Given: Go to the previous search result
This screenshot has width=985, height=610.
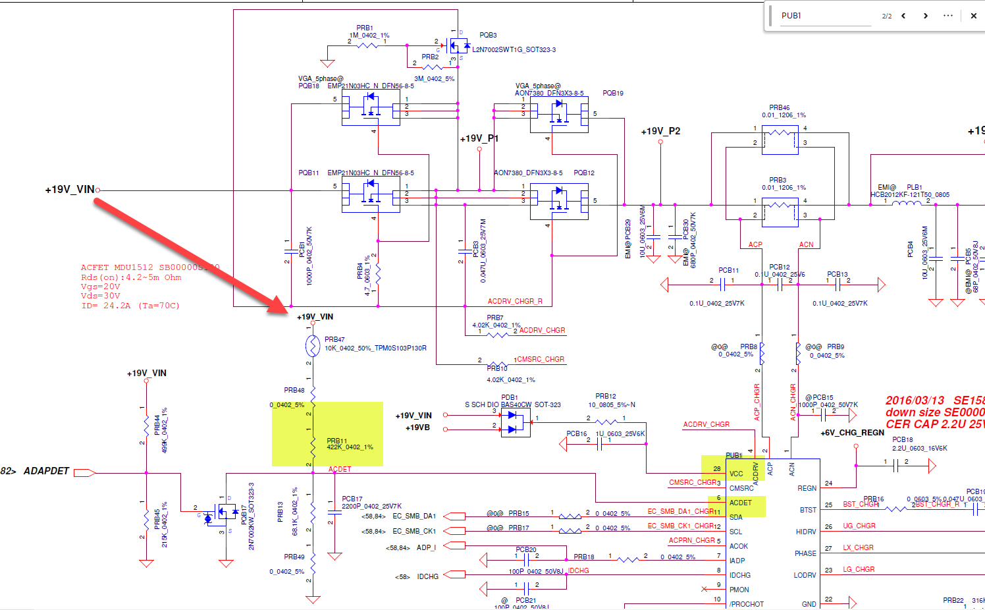Looking at the screenshot, I should pyautogui.click(x=903, y=16).
